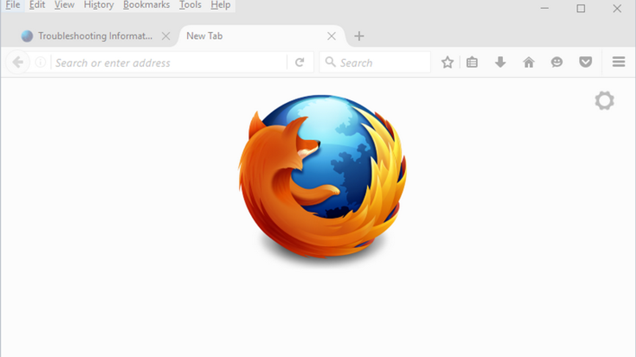
Task: Open the hamburger menu
Action: (619, 62)
